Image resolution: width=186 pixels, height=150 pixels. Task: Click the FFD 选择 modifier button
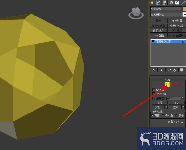(x=177, y=30)
